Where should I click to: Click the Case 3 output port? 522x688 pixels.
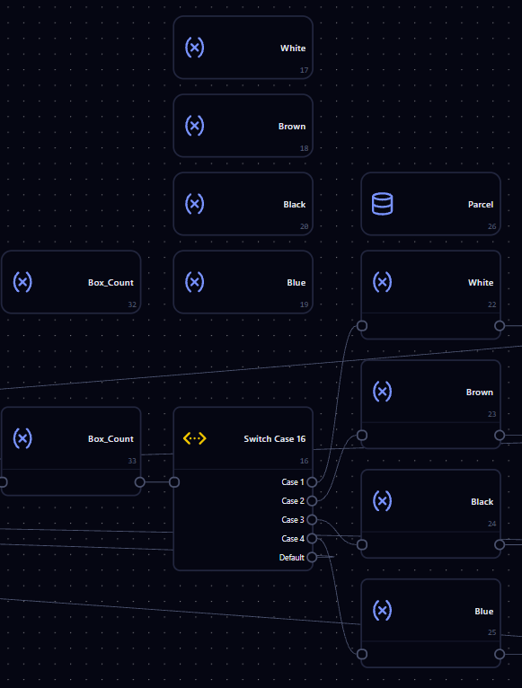point(312,519)
